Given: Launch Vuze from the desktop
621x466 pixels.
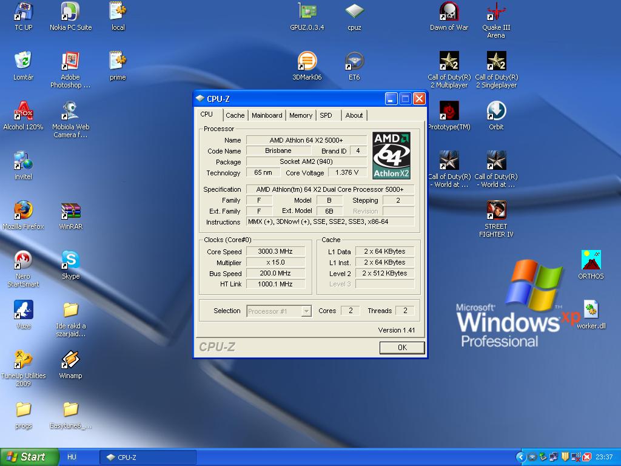Looking at the screenshot, I should pyautogui.click(x=24, y=316).
